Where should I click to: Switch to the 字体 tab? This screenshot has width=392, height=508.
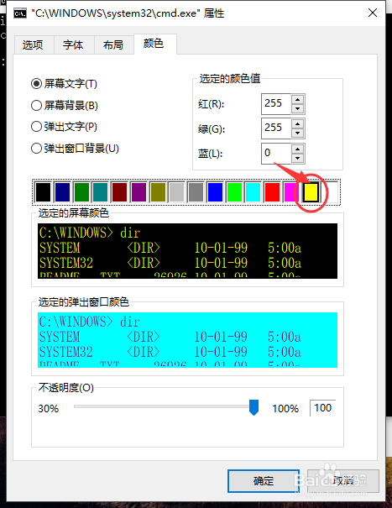click(74, 45)
